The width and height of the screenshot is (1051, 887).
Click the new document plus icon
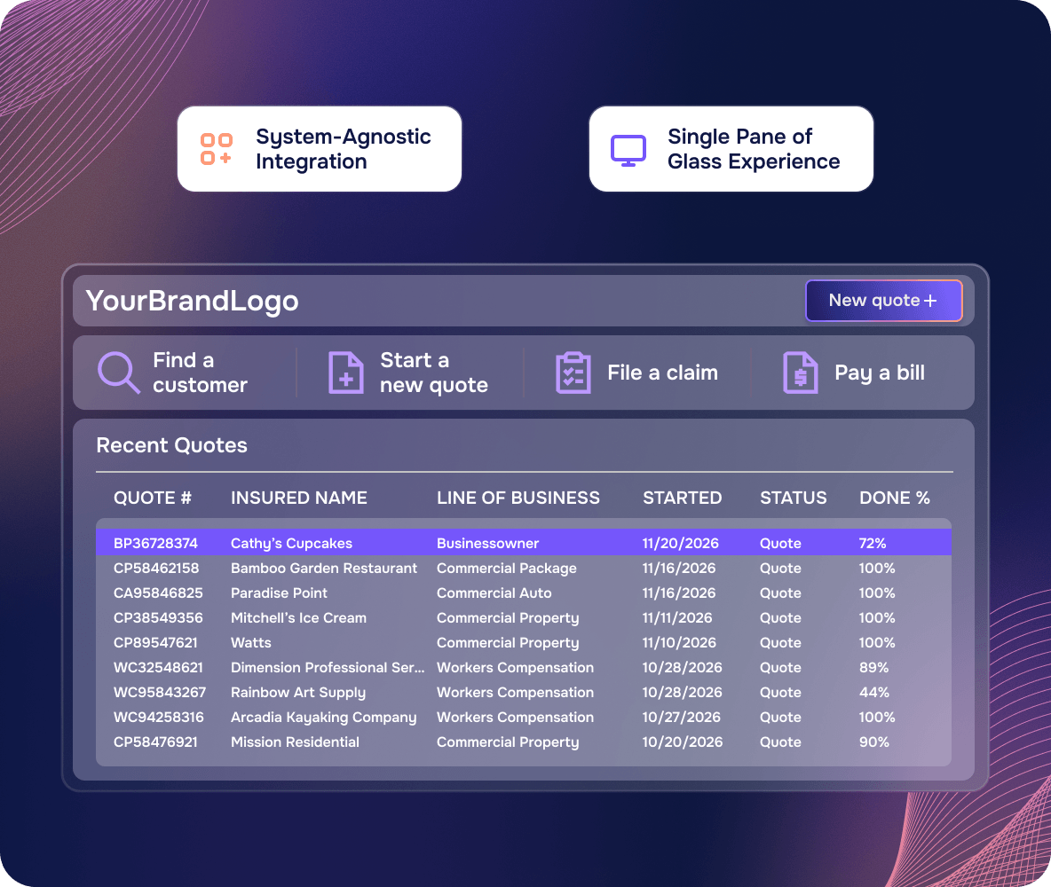pos(346,372)
